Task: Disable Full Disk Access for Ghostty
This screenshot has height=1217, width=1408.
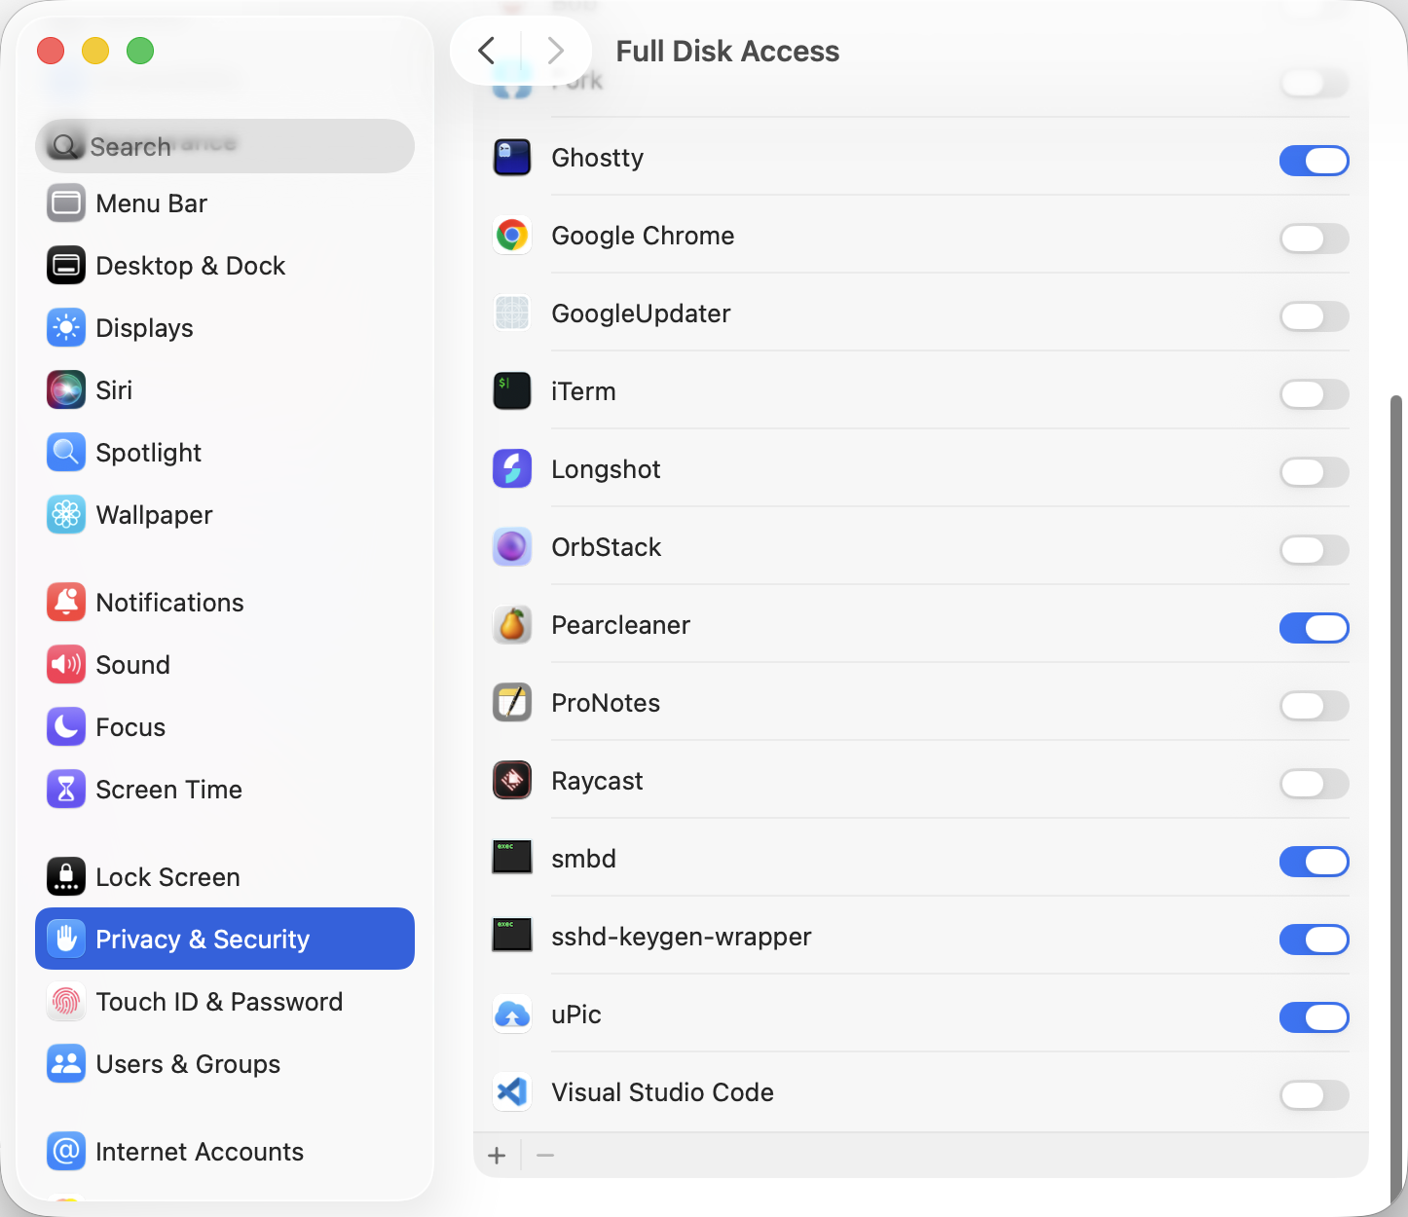Action: pos(1314,161)
